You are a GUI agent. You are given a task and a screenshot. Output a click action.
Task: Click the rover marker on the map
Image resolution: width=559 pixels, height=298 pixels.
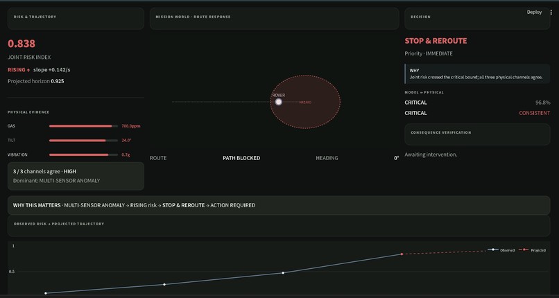coord(279,102)
